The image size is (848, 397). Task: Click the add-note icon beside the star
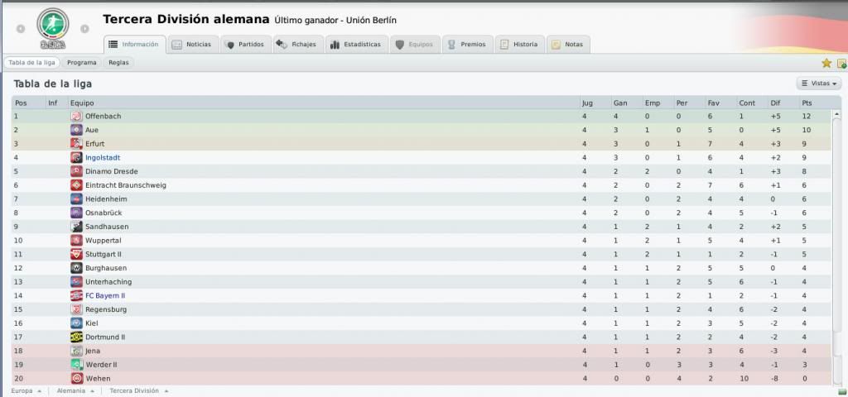[842, 63]
